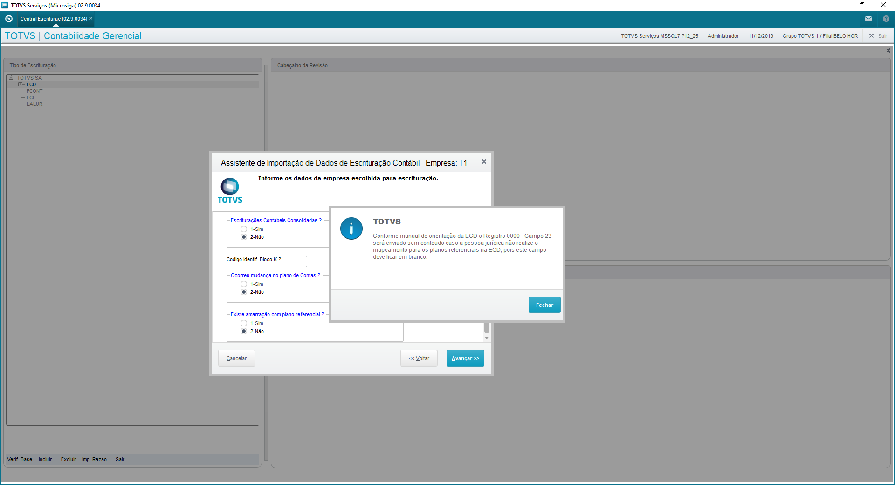Select the LALUR tree item

click(x=34, y=104)
